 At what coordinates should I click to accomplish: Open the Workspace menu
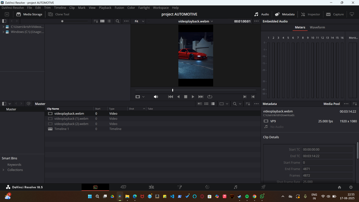click(161, 8)
